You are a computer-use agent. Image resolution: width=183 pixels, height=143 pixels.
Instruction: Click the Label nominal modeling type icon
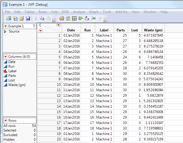point(5,71)
